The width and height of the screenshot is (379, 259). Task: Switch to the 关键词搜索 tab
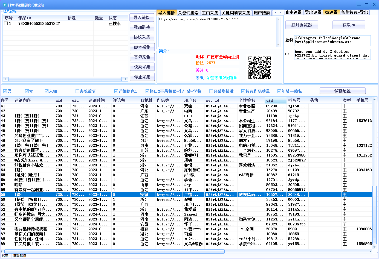pos(188,13)
